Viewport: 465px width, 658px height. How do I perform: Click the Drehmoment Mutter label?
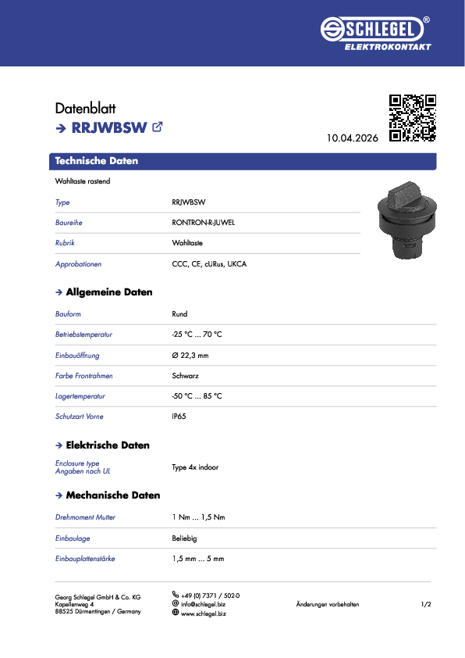pyautogui.click(x=85, y=517)
